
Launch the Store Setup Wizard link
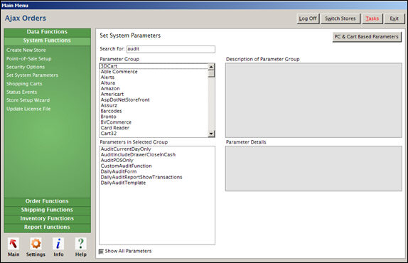click(x=28, y=100)
